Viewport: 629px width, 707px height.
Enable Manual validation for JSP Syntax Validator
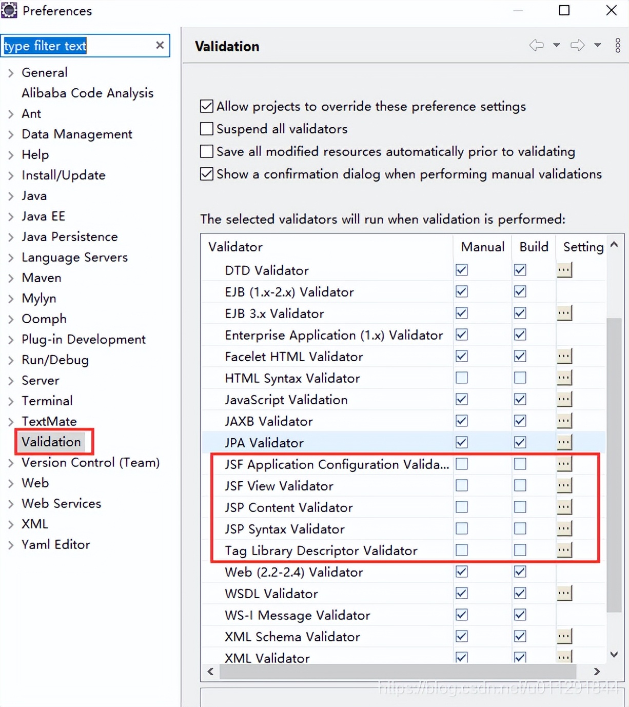(x=461, y=528)
